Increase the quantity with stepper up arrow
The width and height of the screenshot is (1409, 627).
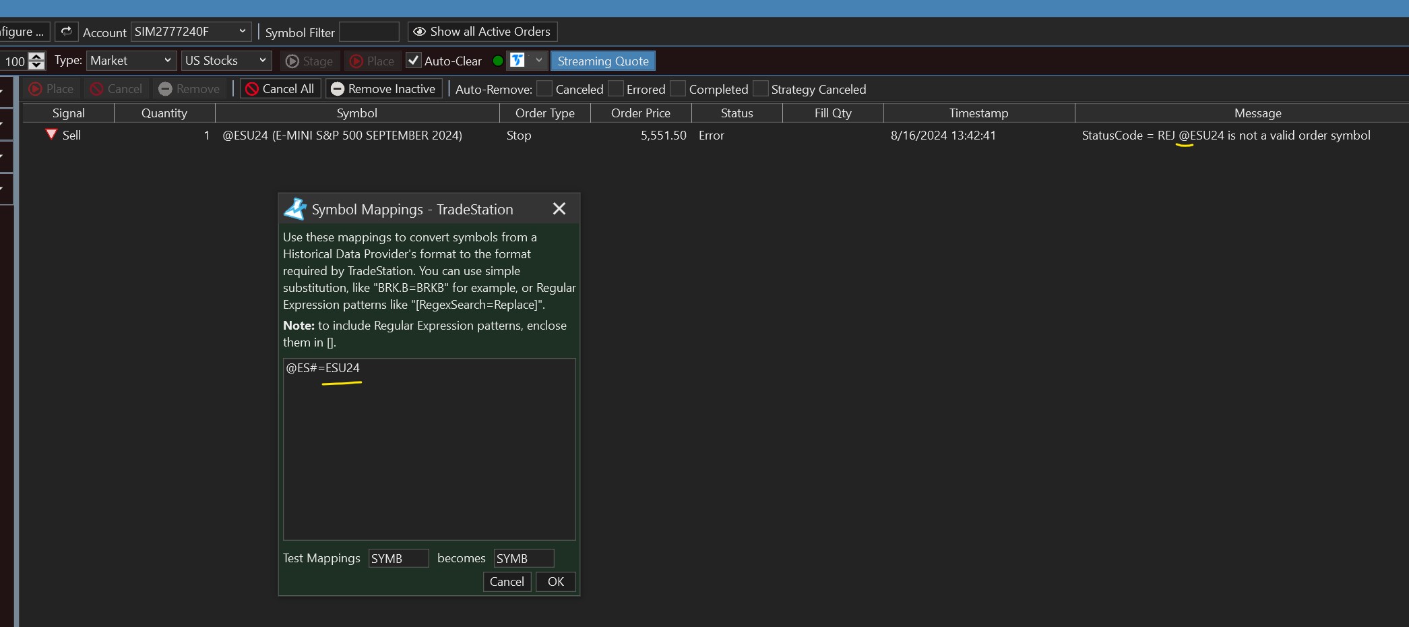pyautogui.click(x=36, y=57)
